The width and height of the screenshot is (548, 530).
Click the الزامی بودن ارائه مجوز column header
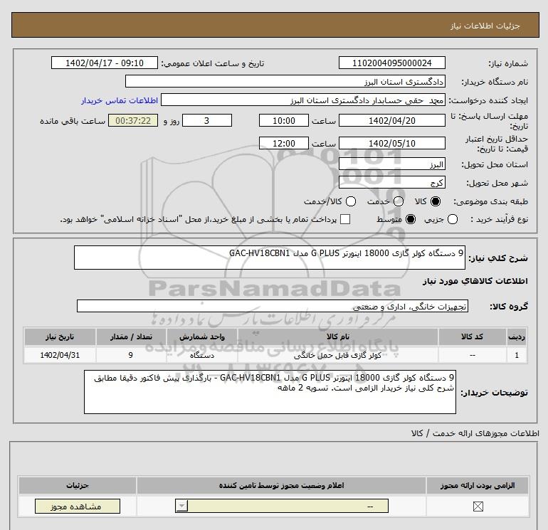point(477,485)
